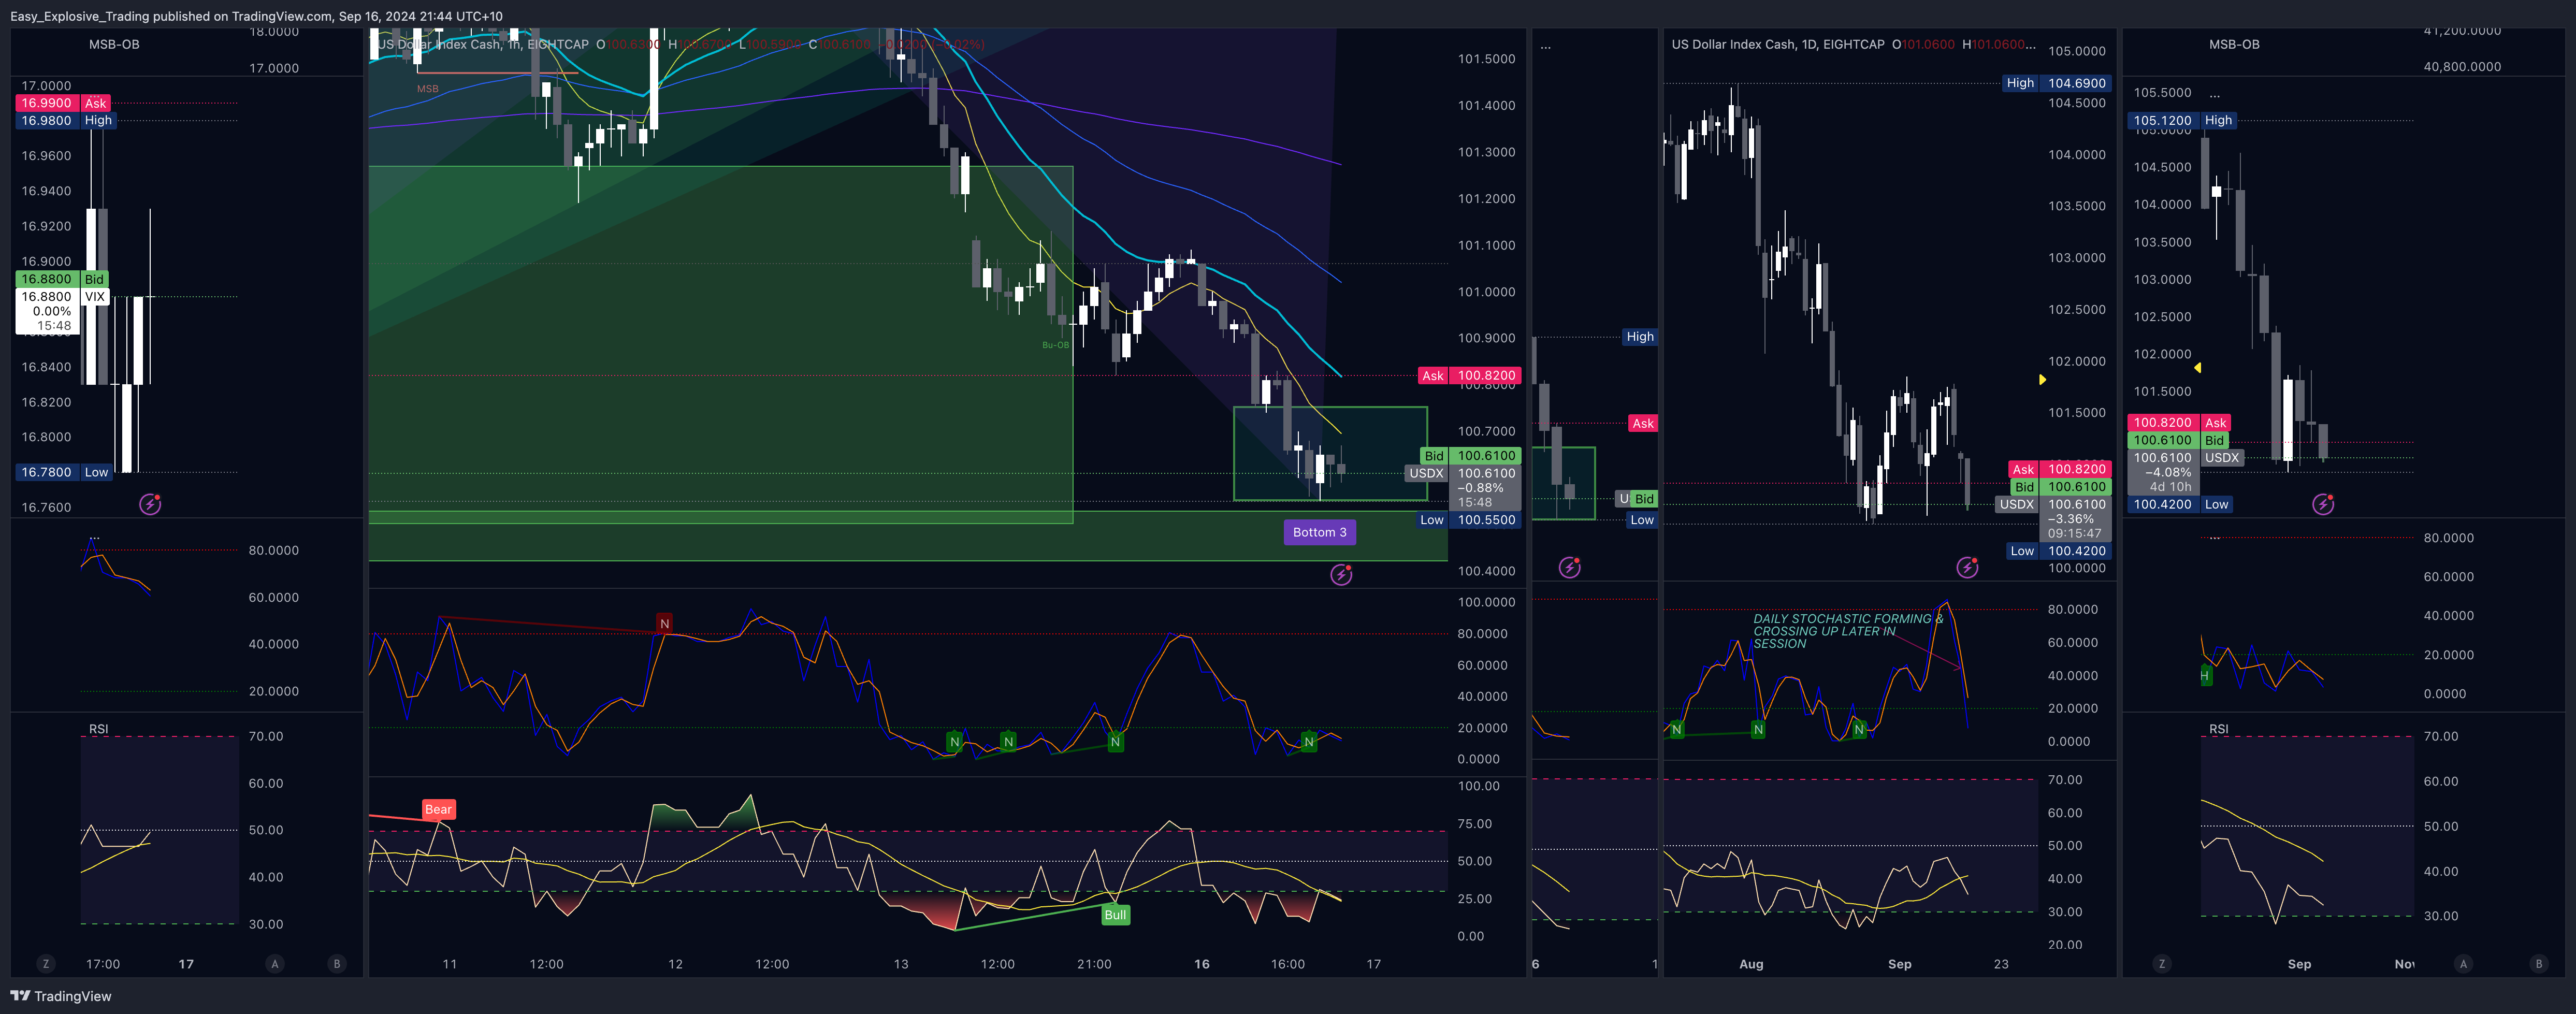Viewport: 2576px width, 1014px height.
Task: Select the purple Bottom 3 label
Action: 1319,532
